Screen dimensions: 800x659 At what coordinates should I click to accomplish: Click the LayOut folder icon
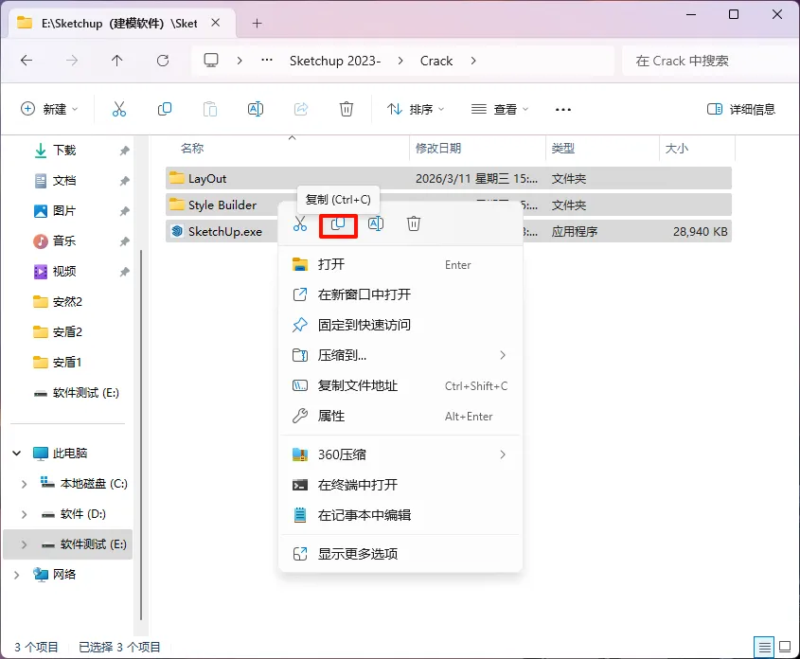click(x=176, y=178)
